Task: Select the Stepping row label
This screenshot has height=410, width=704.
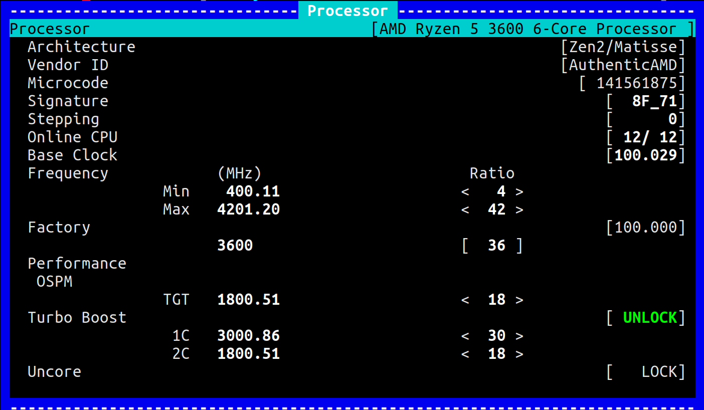Action: [x=63, y=119]
